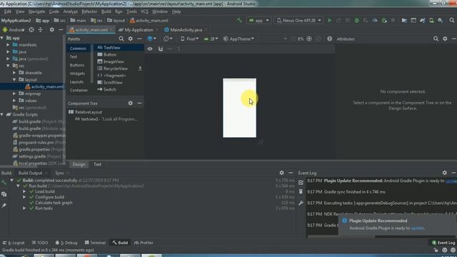Click the collapse-all icon in the Project panel

40,30
